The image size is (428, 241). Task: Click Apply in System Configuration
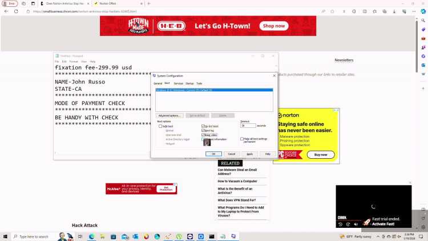click(250, 154)
